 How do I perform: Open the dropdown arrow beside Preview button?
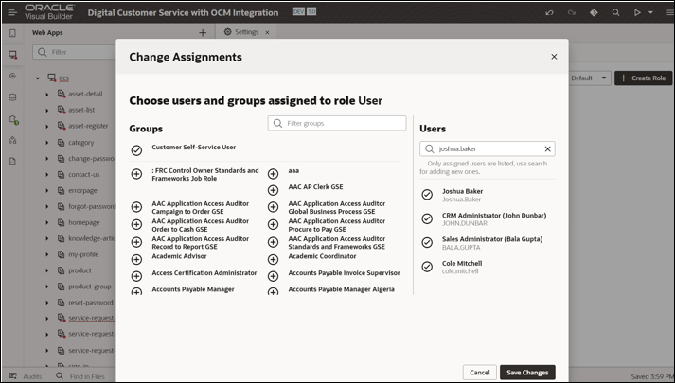[651, 12]
